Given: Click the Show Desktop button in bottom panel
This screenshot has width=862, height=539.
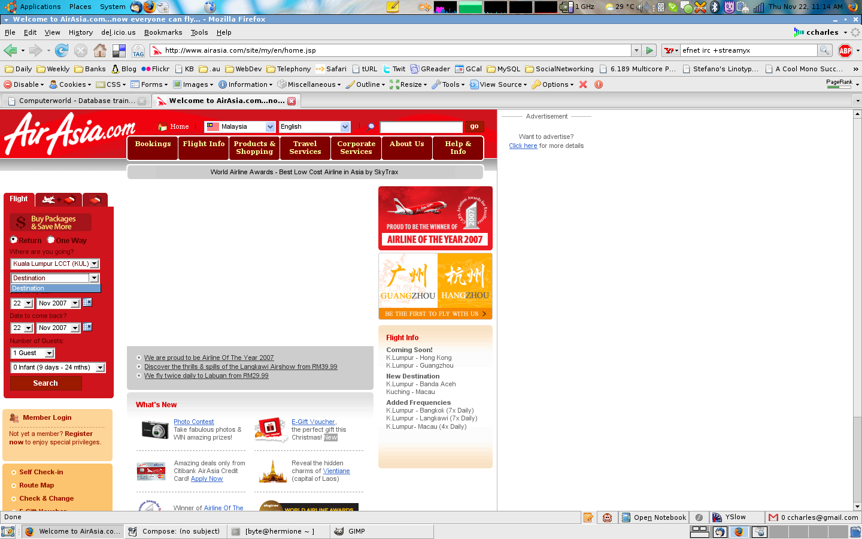Looking at the screenshot, I should coord(8,531).
